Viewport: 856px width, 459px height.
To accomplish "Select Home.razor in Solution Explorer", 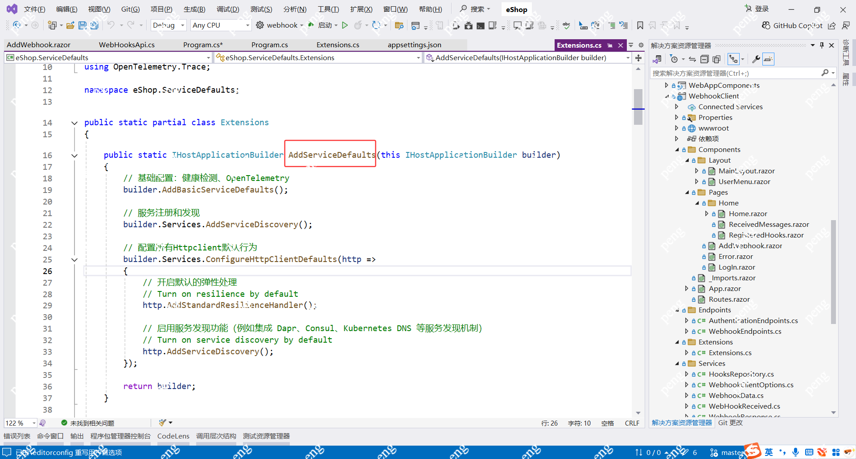I will pos(748,214).
